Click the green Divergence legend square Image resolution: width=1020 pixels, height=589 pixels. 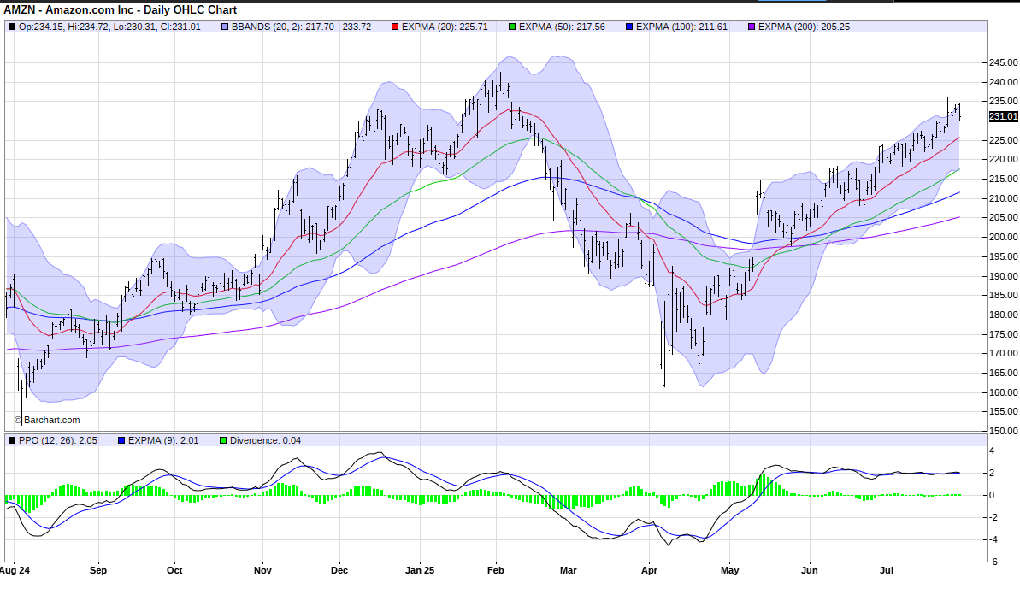[223, 441]
